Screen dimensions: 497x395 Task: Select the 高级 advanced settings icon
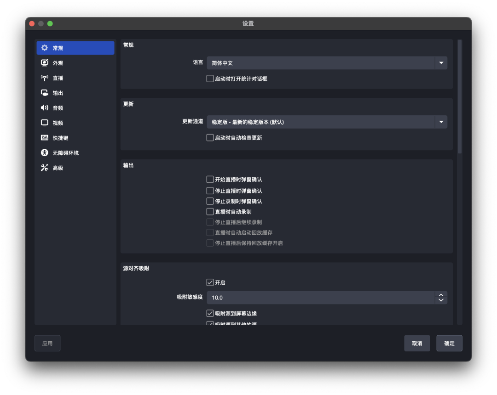coord(44,167)
